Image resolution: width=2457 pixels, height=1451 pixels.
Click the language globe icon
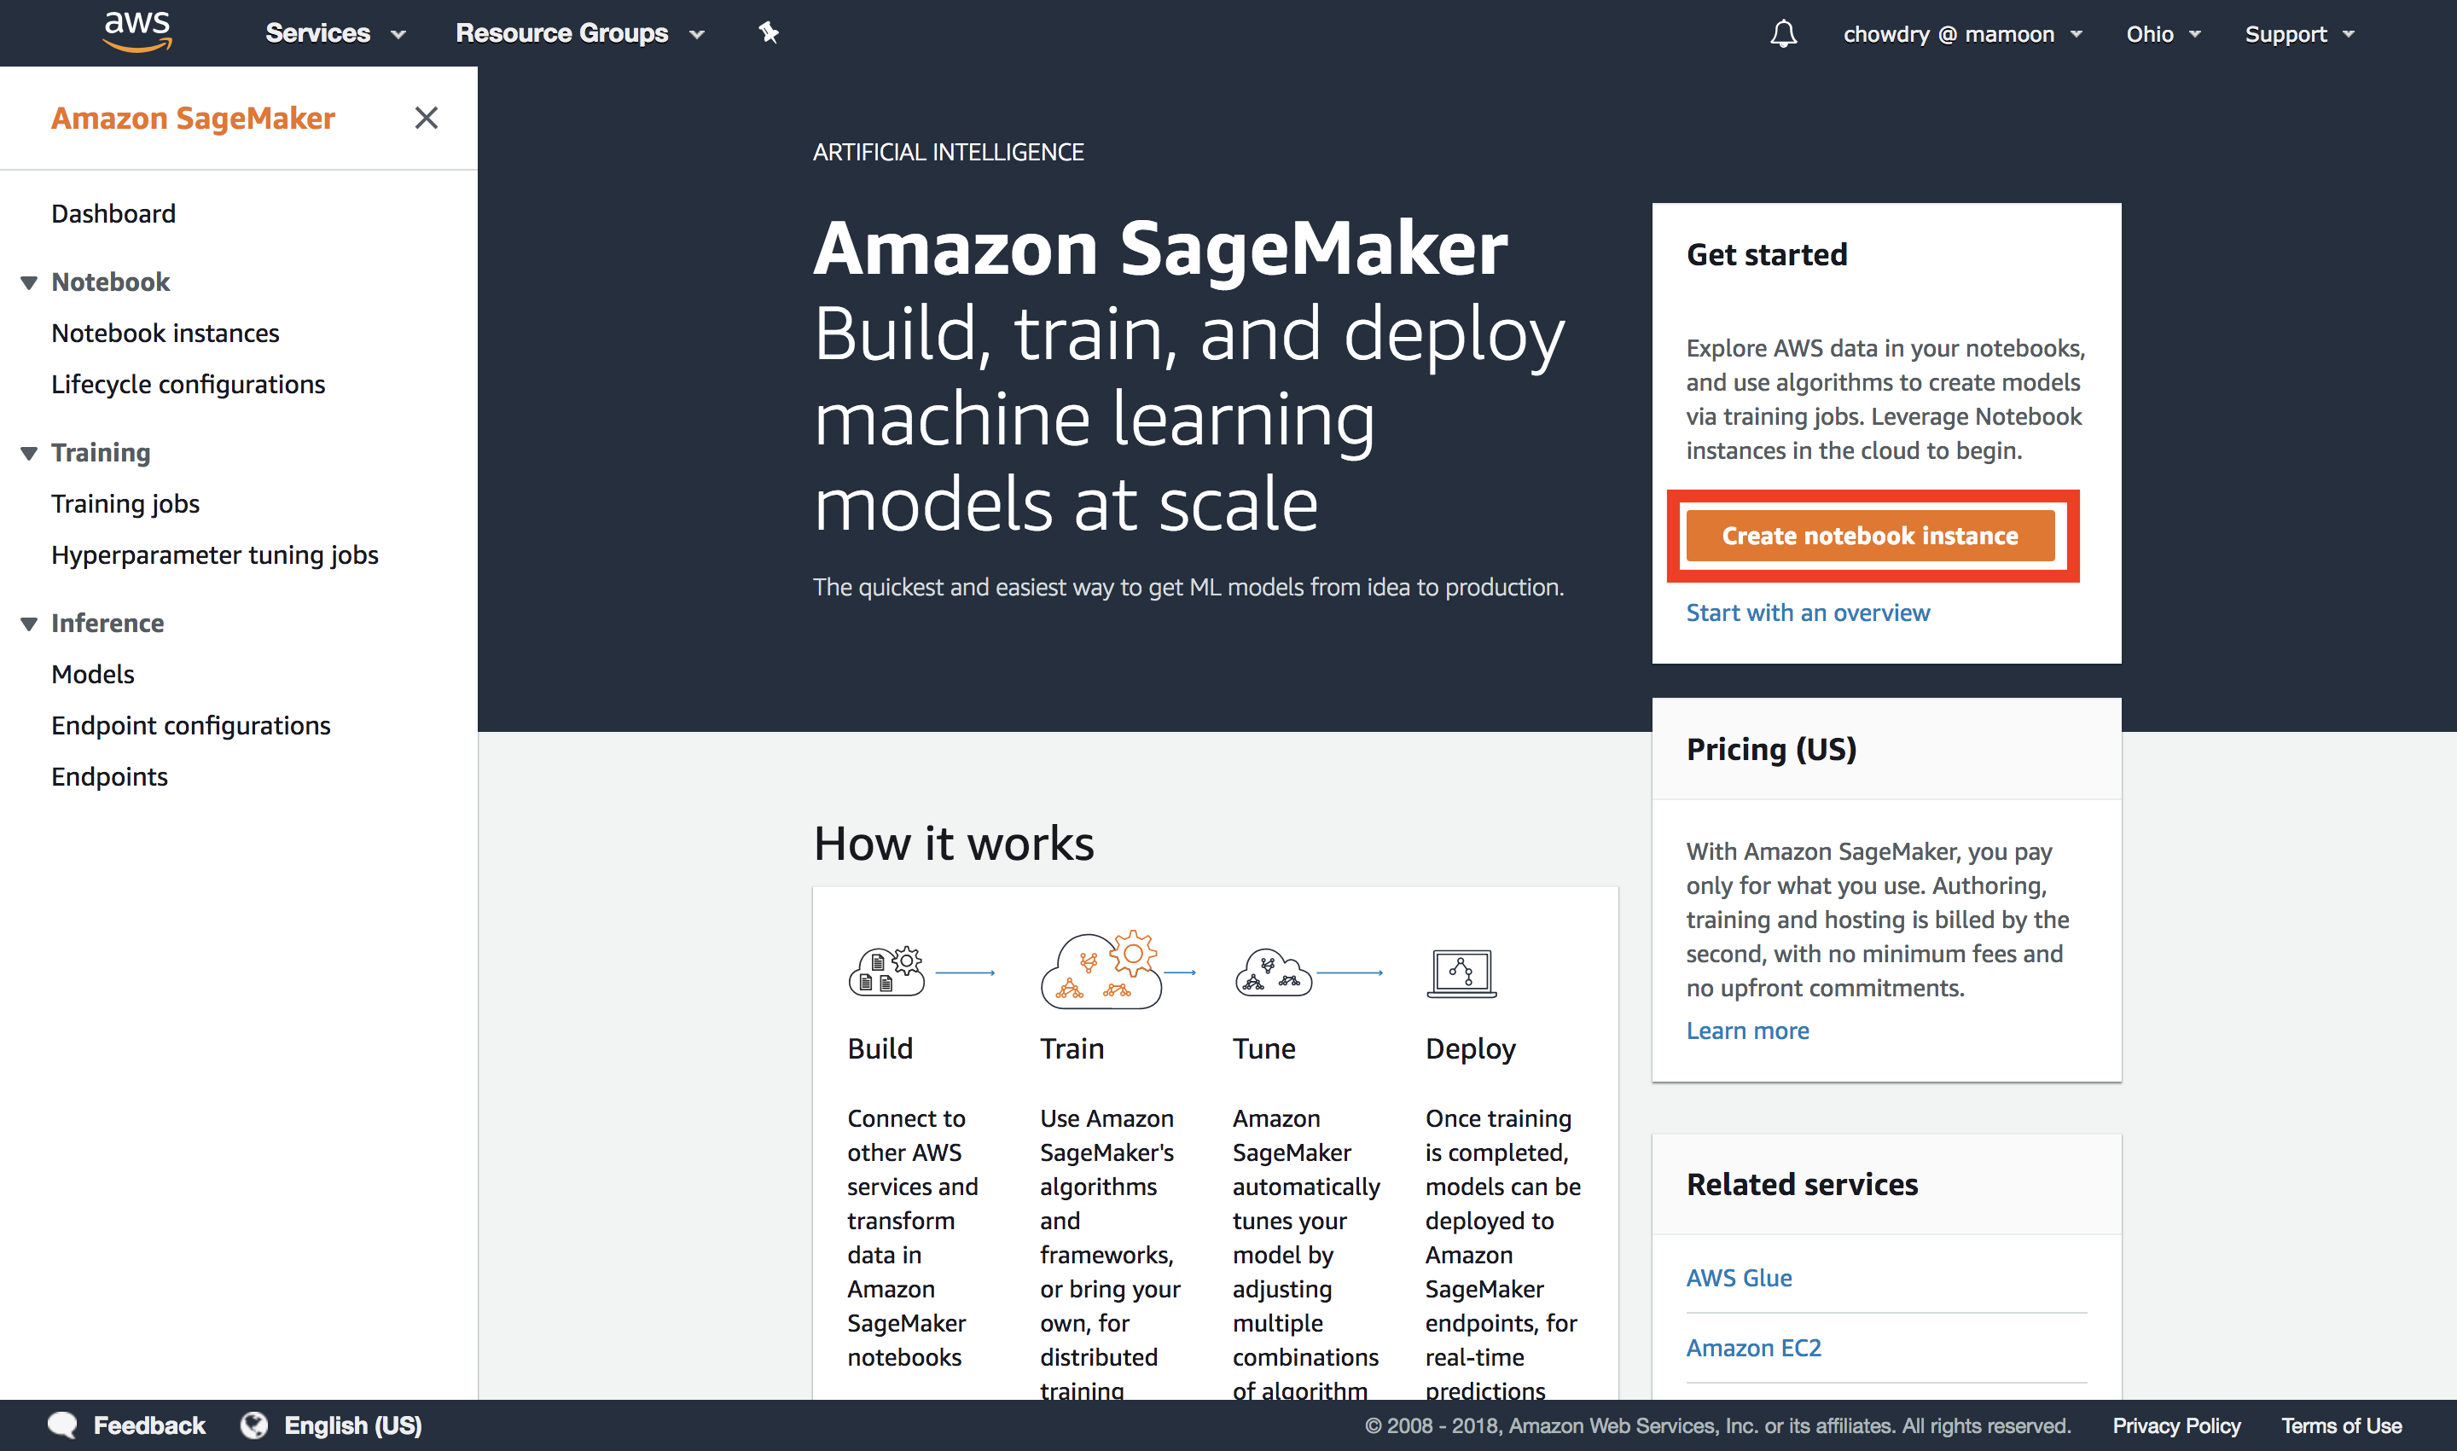pyautogui.click(x=253, y=1425)
